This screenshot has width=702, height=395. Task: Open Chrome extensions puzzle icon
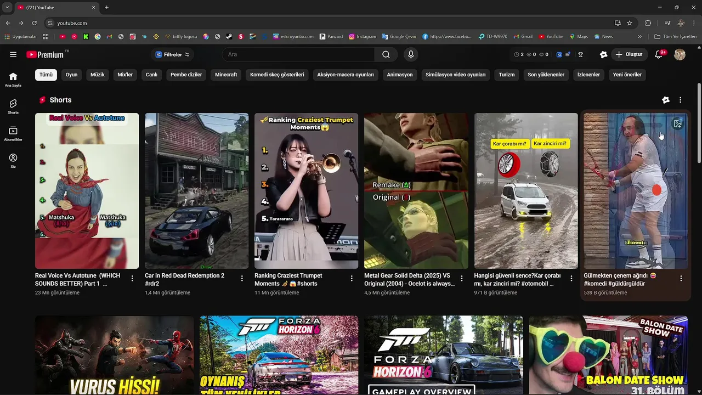click(648, 23)
